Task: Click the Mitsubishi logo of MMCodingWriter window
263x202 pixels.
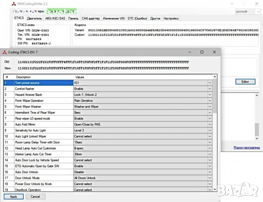Action: coord(14,4)
